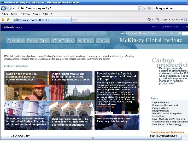Open the CLIENT SERVICE navigation link
The width and height of the screenshot is (188, 141).
click(170, 27)
